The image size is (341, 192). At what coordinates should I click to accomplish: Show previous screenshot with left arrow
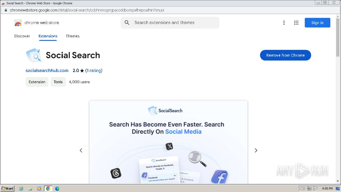[x=81, y=150]
